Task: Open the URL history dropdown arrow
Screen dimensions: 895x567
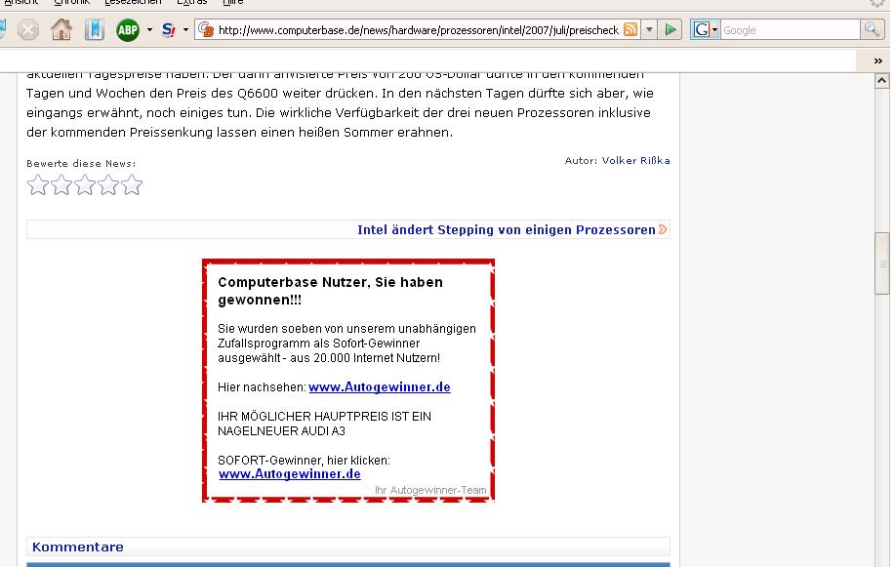Action: pos(649,29)
